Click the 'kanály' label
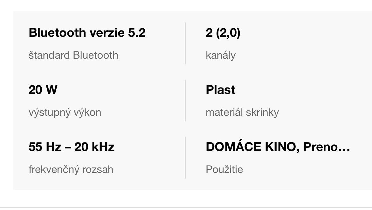Image resolution: width=372 pixels, height=210 pixels. pos(221,55)
